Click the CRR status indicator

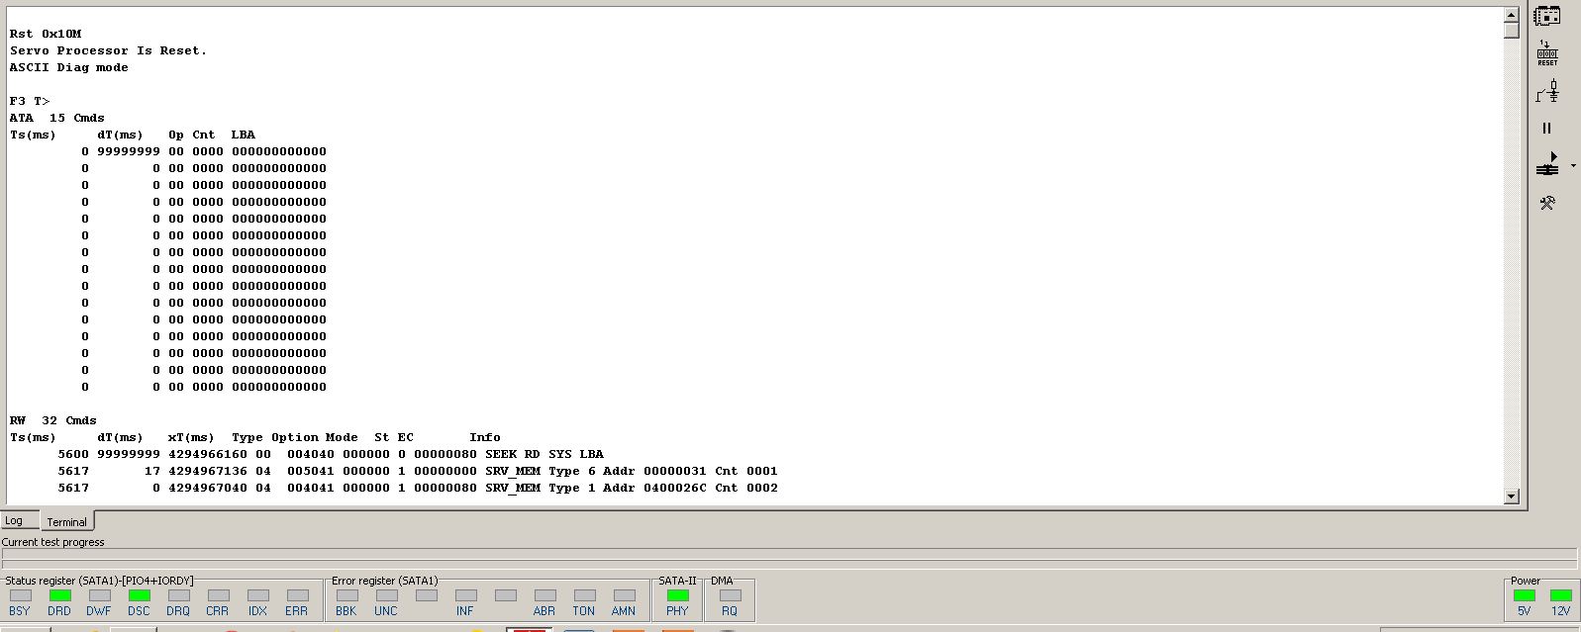click(x=219, y=595)
